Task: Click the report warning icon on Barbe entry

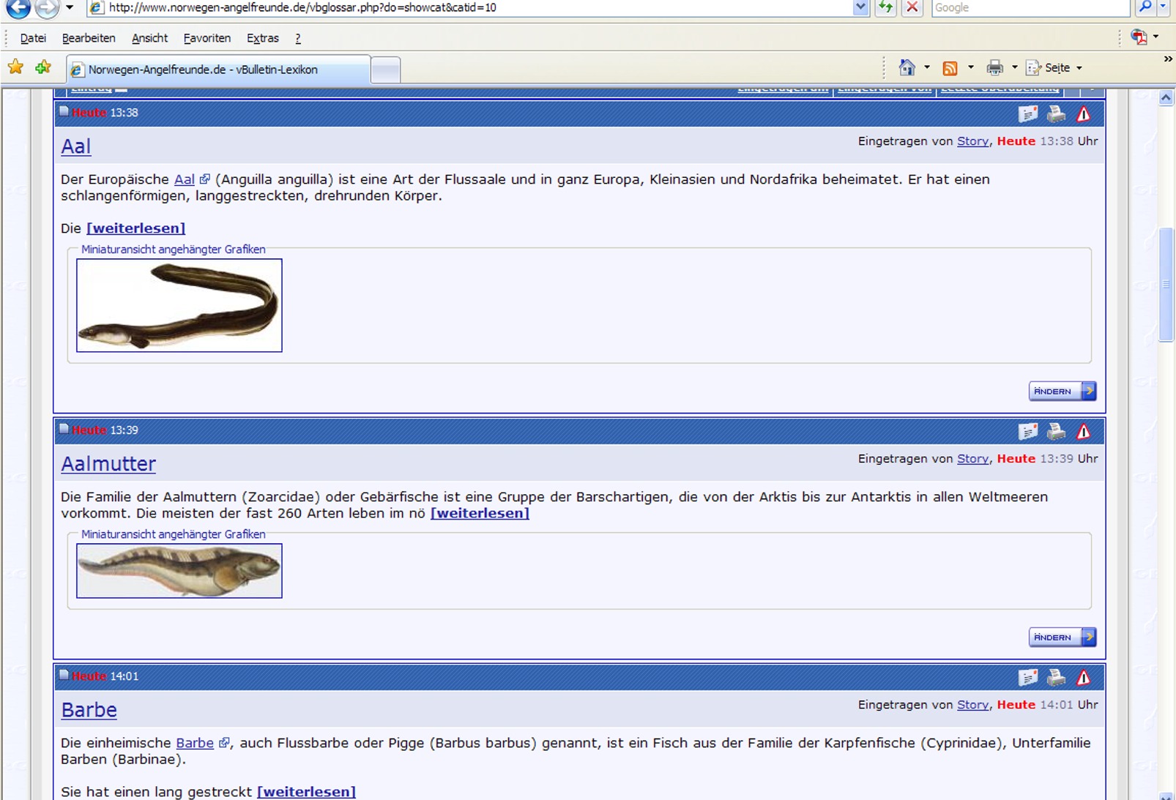Action: [1084, 677]
